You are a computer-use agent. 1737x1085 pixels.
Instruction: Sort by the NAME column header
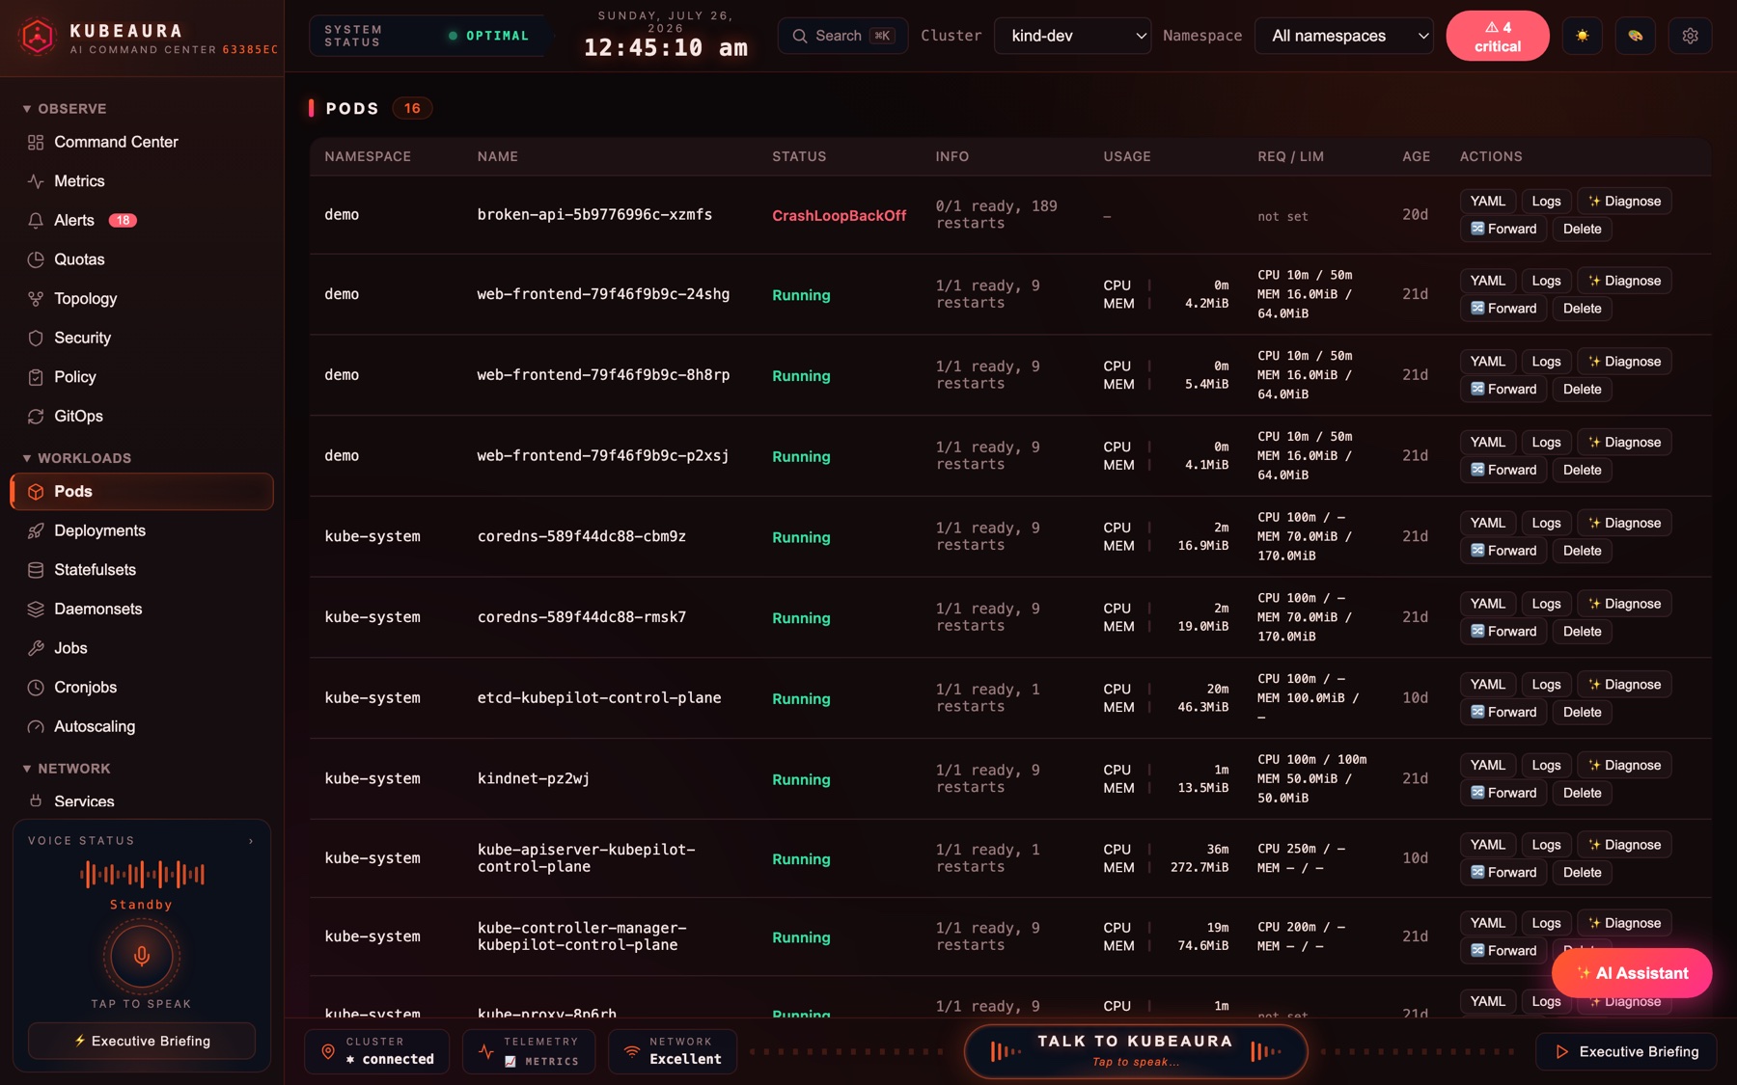pos(497,156)
